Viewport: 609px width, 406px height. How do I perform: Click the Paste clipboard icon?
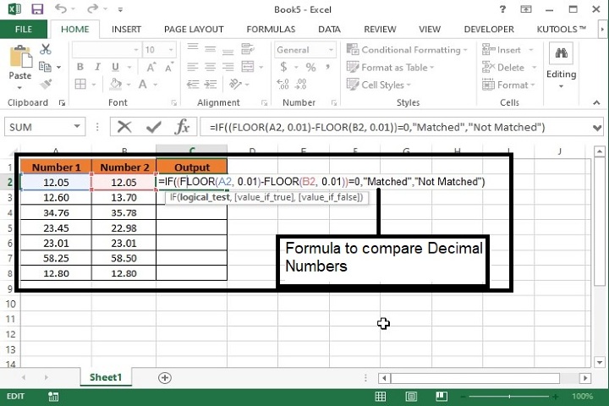coord(20,57)
